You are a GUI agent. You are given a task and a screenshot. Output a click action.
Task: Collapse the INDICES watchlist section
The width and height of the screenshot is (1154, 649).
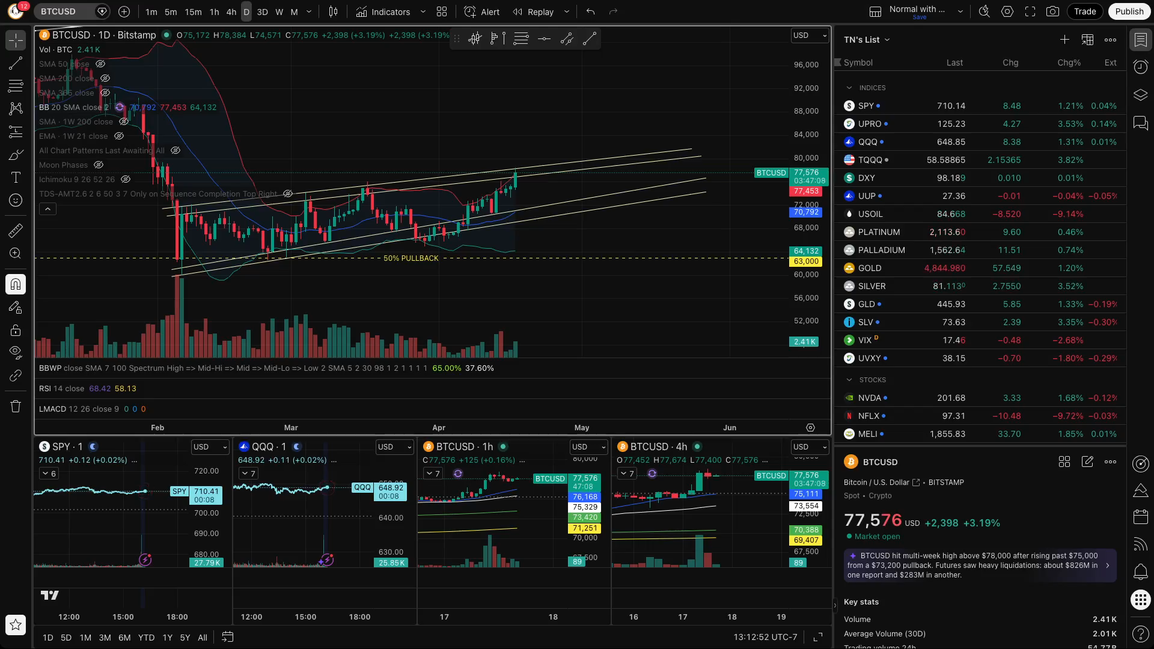[849, 88]
